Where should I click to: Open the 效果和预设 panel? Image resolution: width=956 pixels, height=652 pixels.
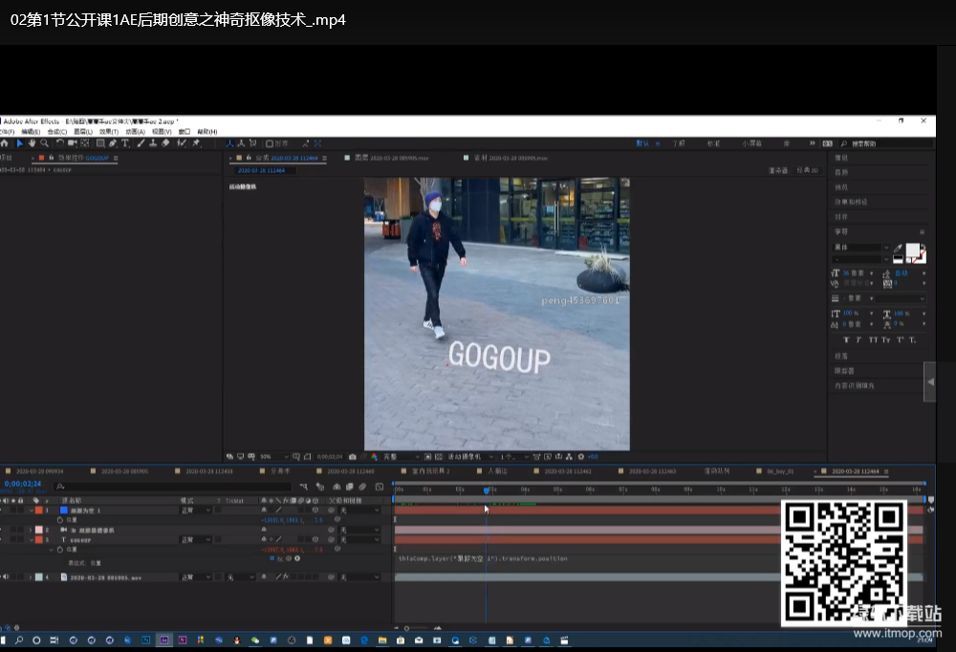point(849,202)
